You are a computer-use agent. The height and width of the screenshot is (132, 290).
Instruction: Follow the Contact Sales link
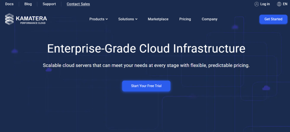[x=78, y=4]
